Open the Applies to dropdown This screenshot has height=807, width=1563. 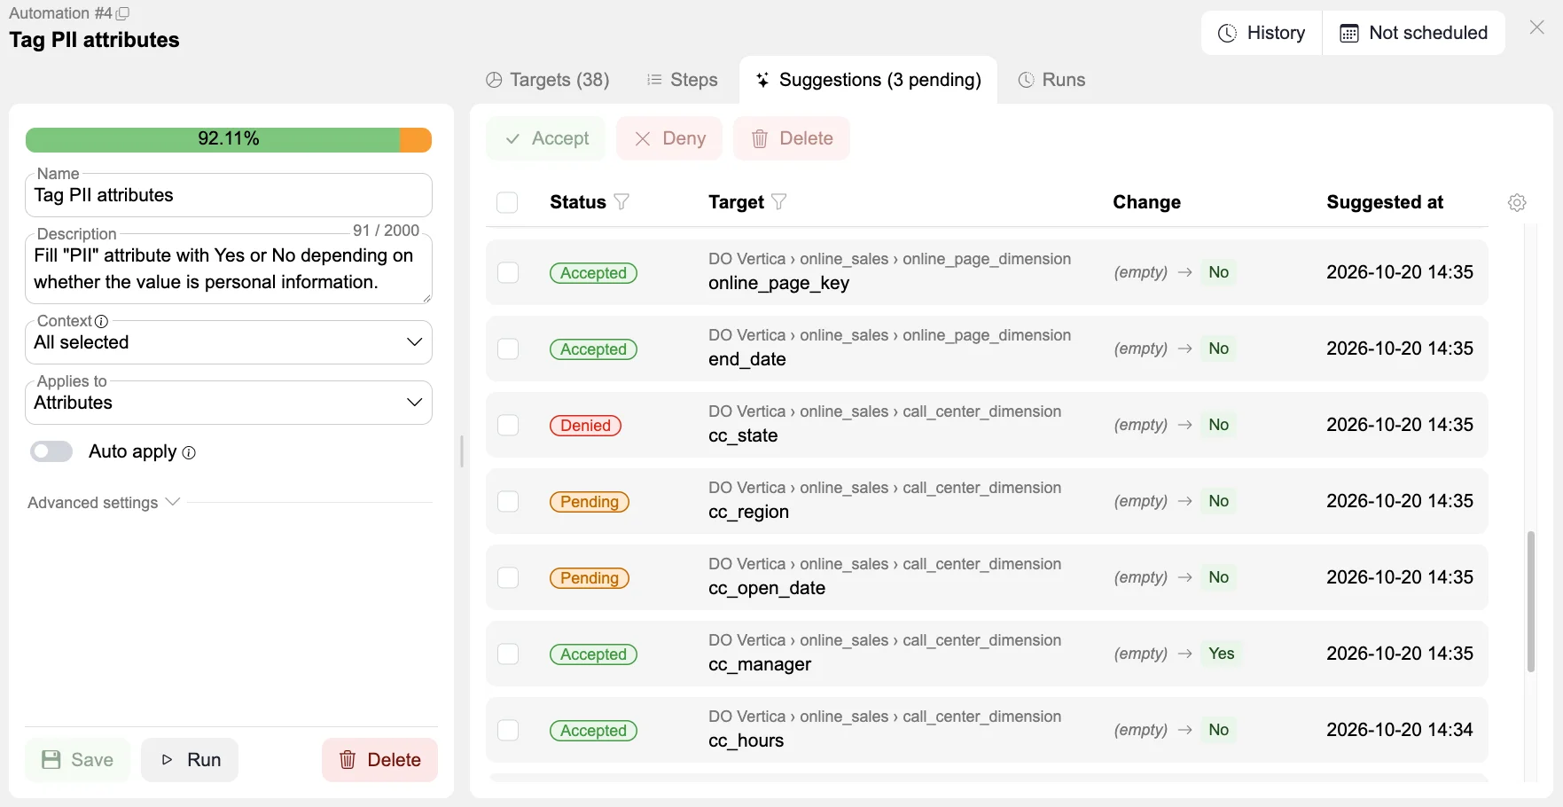coord(229,403)
